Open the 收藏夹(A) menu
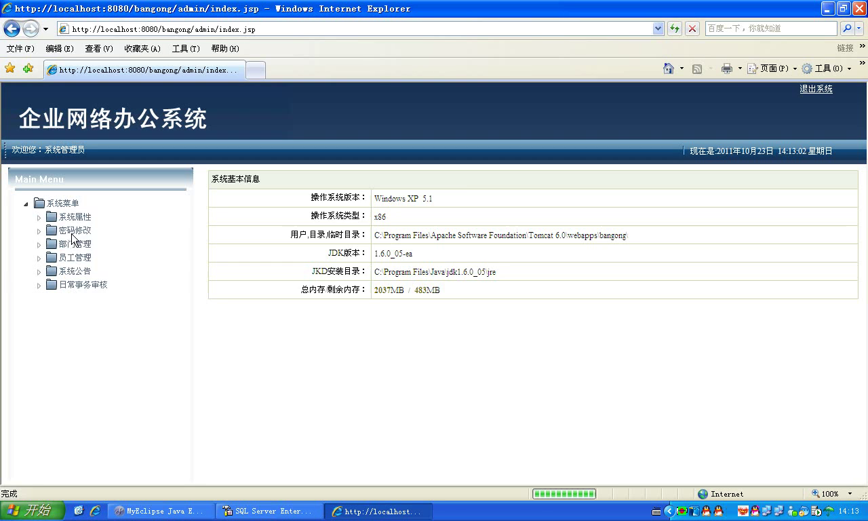Screen dimensions: 868x521 pyautogui.click(x=142, y=49)
